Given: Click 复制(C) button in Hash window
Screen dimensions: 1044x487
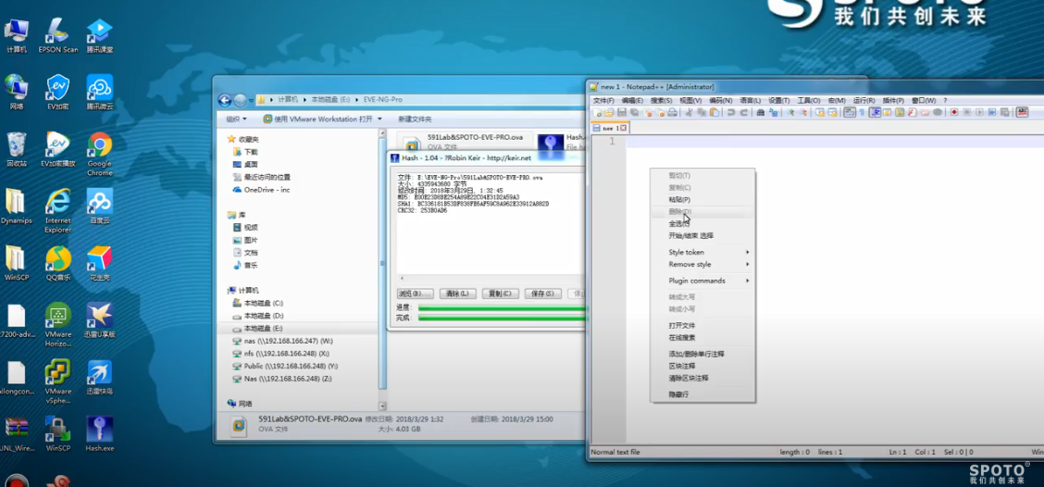Looking at the screenshot, I should (500, 293).
